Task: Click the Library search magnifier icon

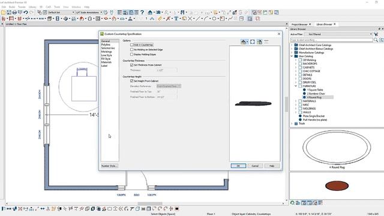Action: pos(376,40)
